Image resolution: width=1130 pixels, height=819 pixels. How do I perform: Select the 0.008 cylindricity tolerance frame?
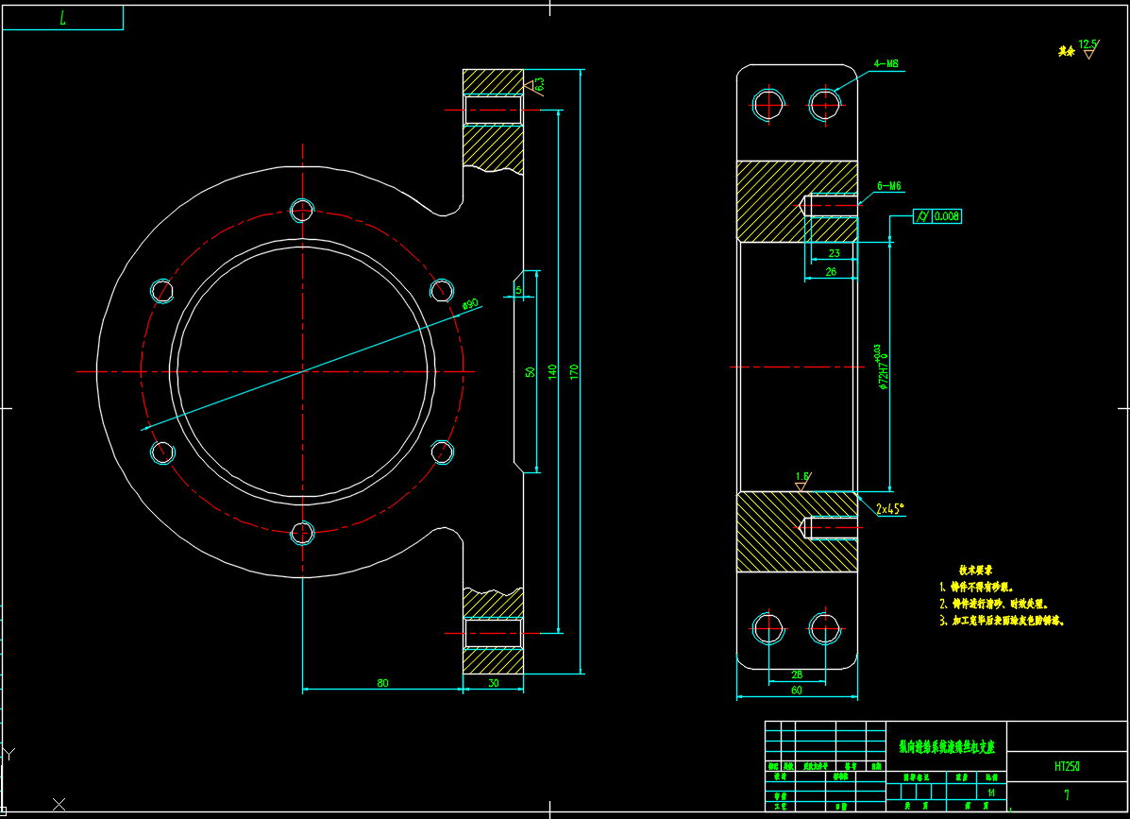(937, 216)
